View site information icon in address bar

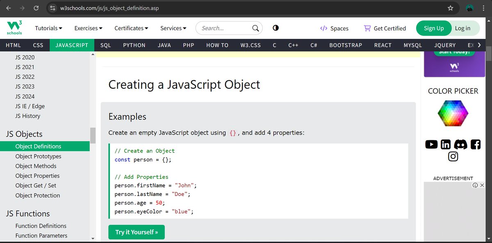coord(52,8)
